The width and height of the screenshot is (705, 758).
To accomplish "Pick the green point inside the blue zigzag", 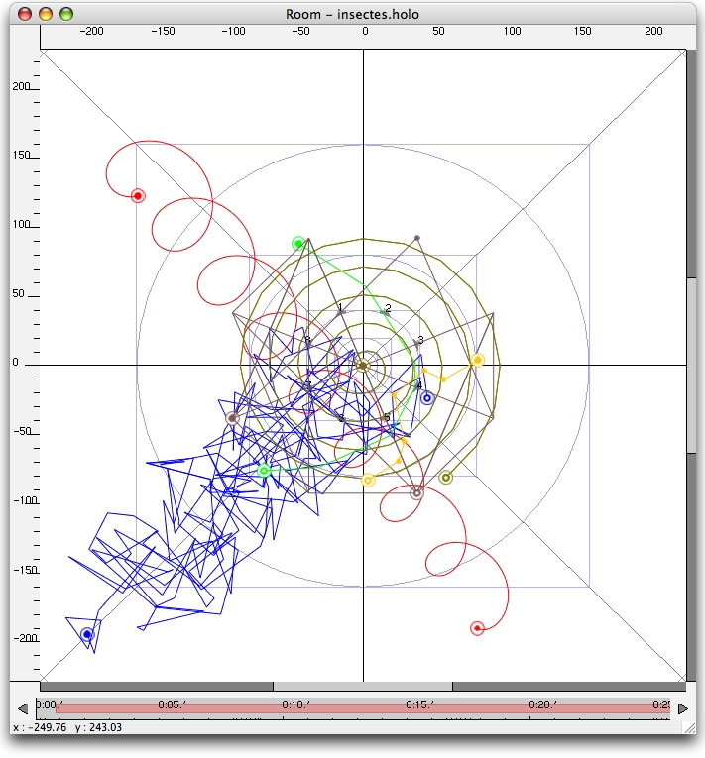I will pos(264,470).
